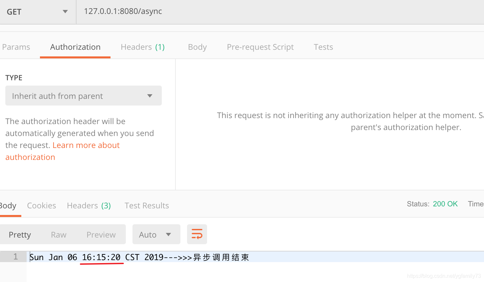Image resolution: width=484 pixels, height=282 pixels.
Task: Select the response Body tab
Action: 8,206
